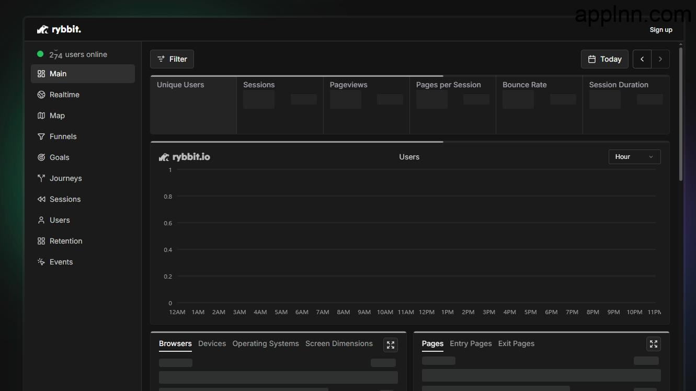Select the Pages per Session metric card

click(453, 105)
